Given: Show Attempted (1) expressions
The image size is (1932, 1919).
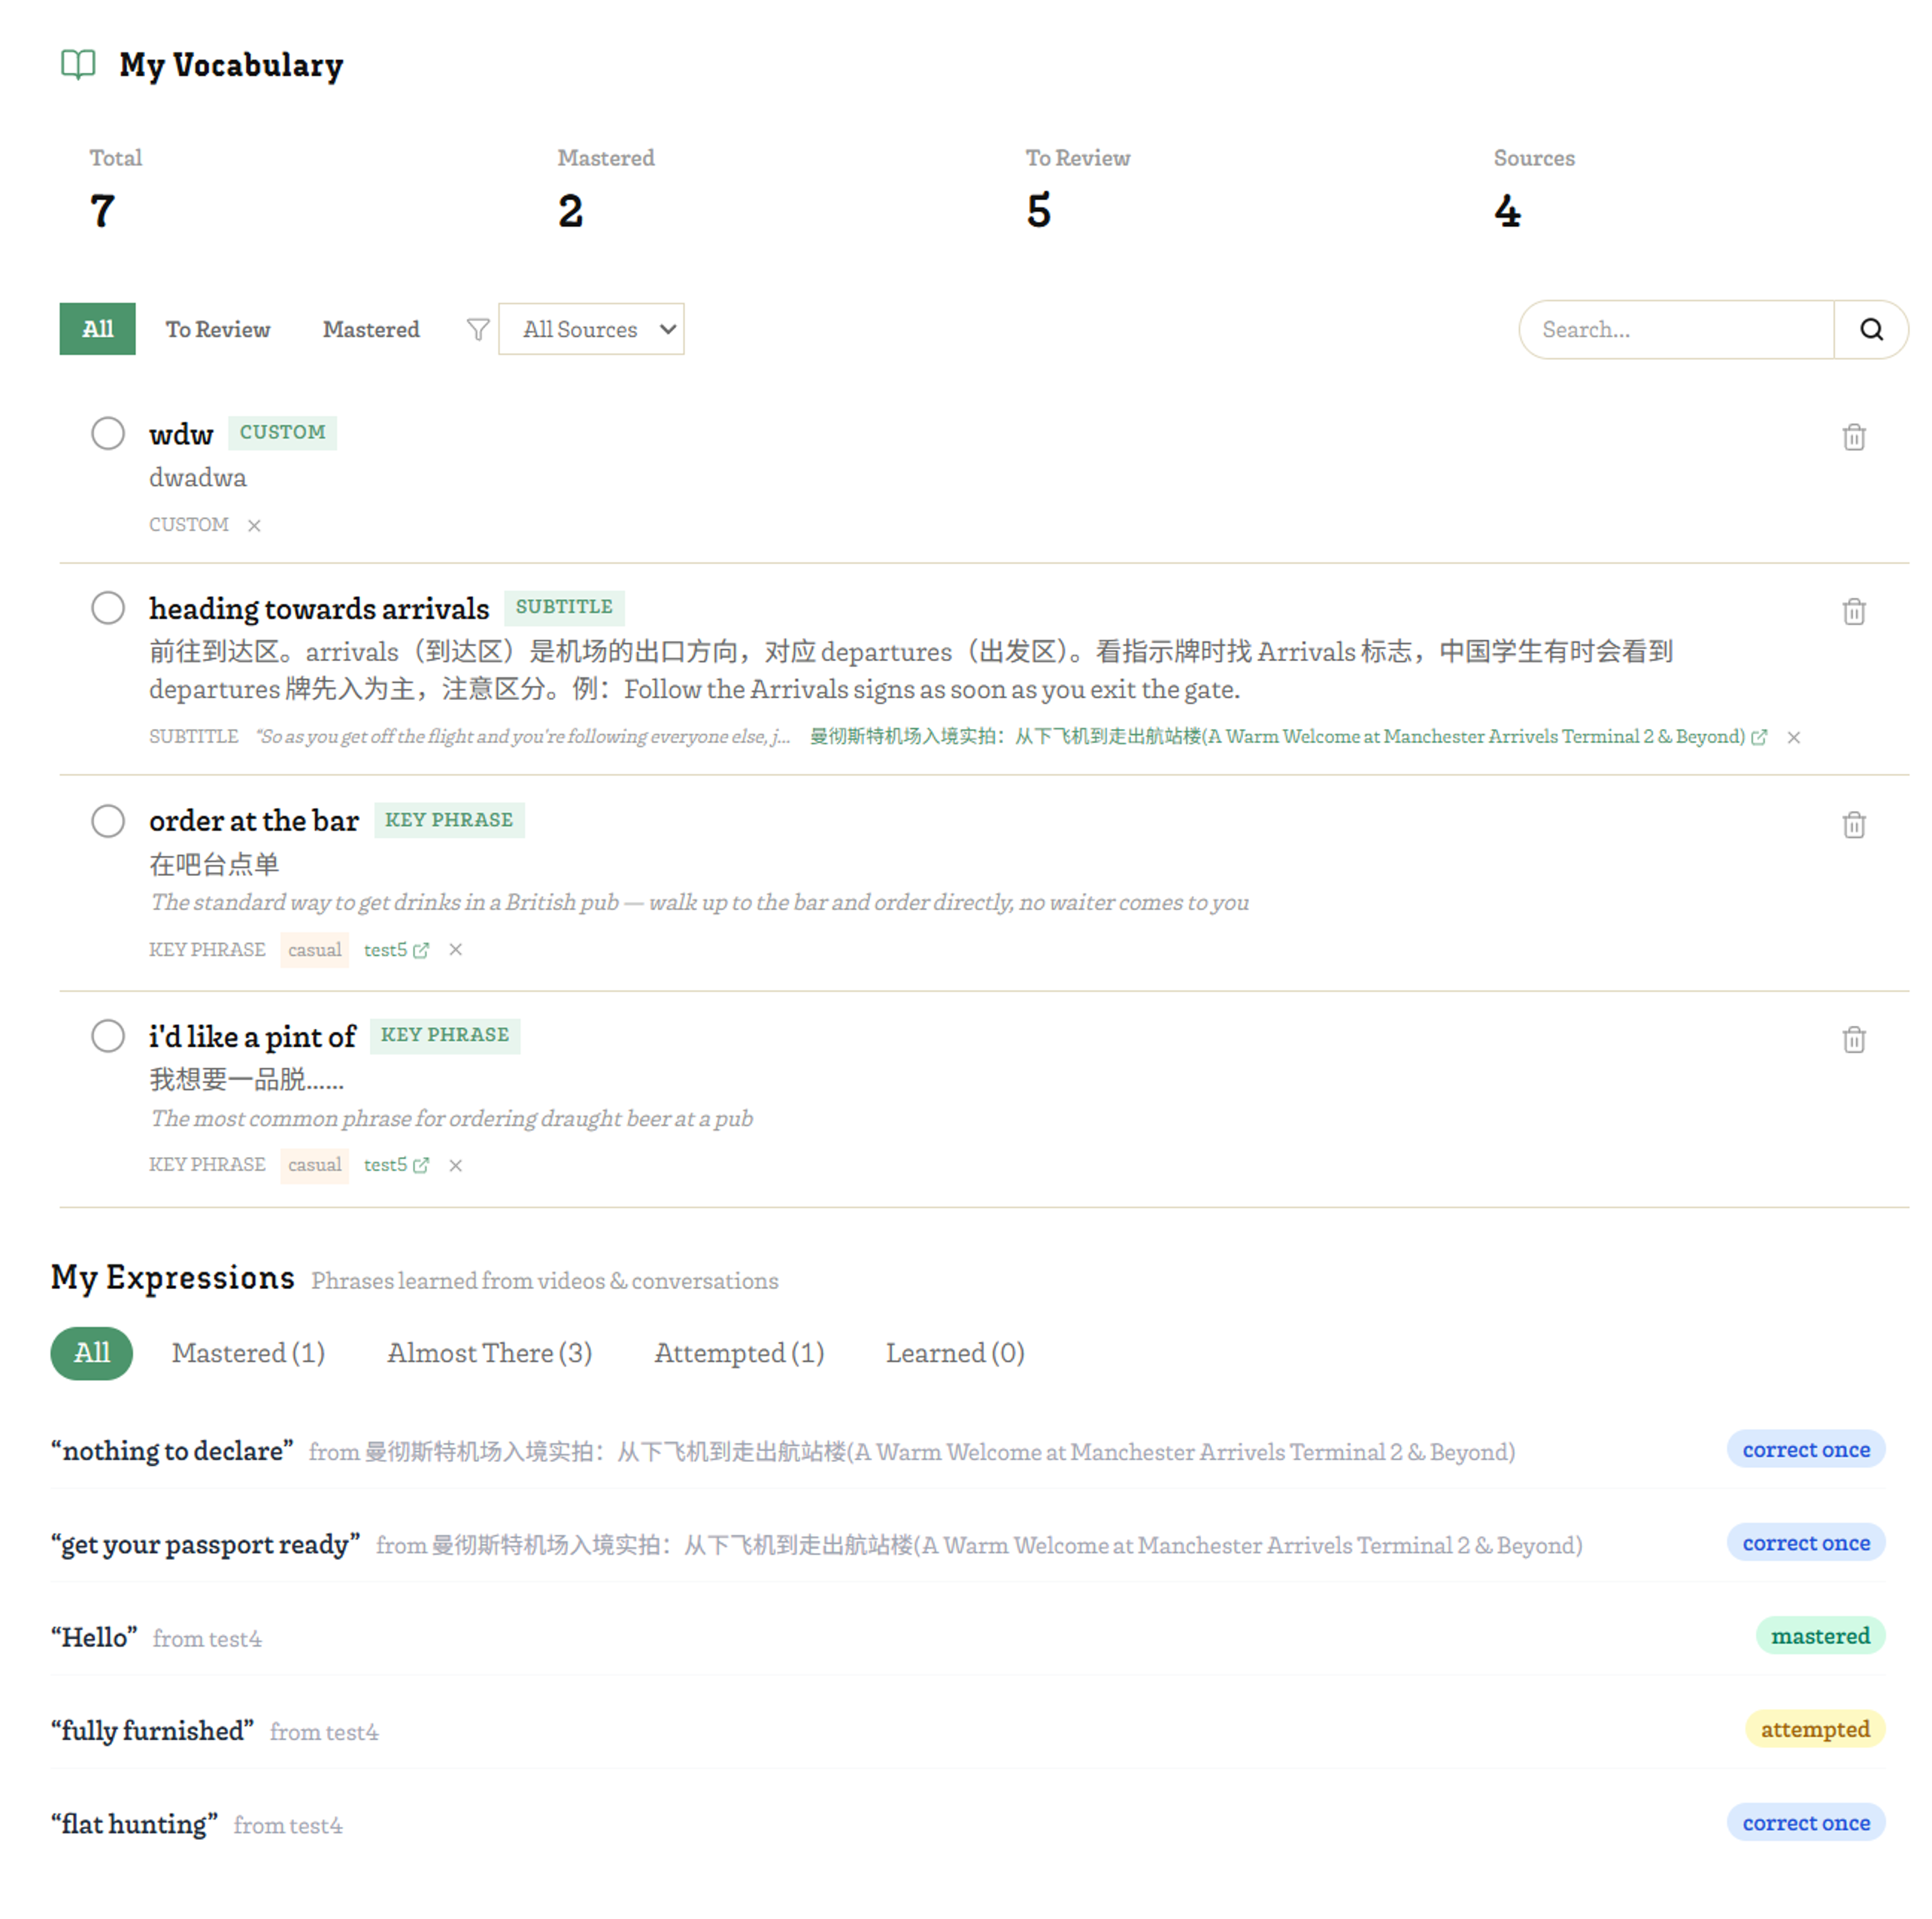Looking at the screenshot, I should pyautogui.click(x=739, y=1352).
